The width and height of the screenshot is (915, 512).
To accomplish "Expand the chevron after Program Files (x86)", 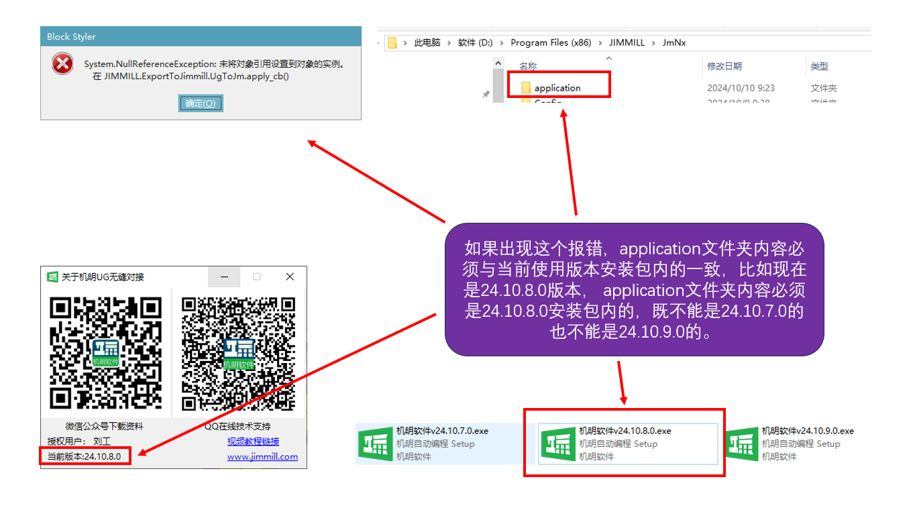I will 600,42.
